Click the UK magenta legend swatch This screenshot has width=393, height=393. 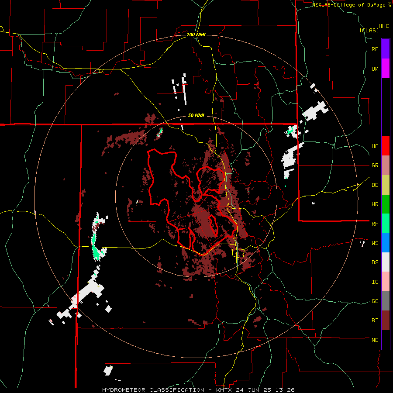coord(386,69)
